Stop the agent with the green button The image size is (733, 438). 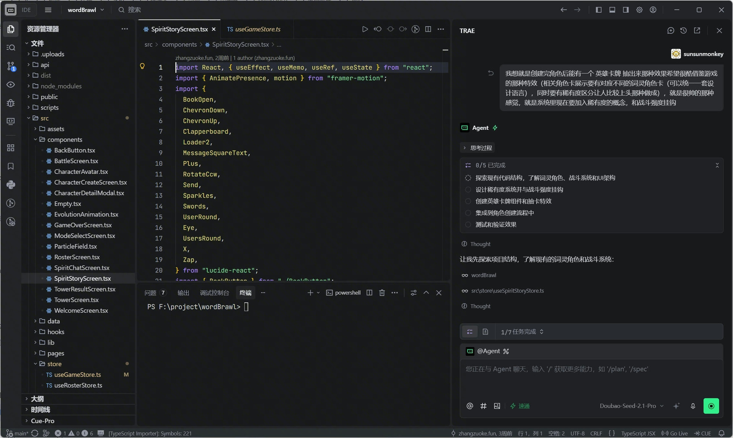pos(711,406)
